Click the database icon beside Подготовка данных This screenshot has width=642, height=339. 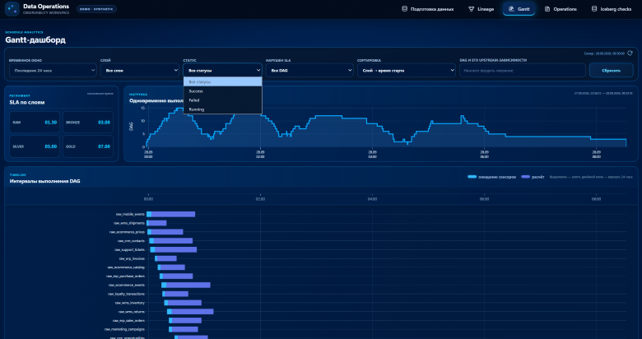[x=404, y=9]
